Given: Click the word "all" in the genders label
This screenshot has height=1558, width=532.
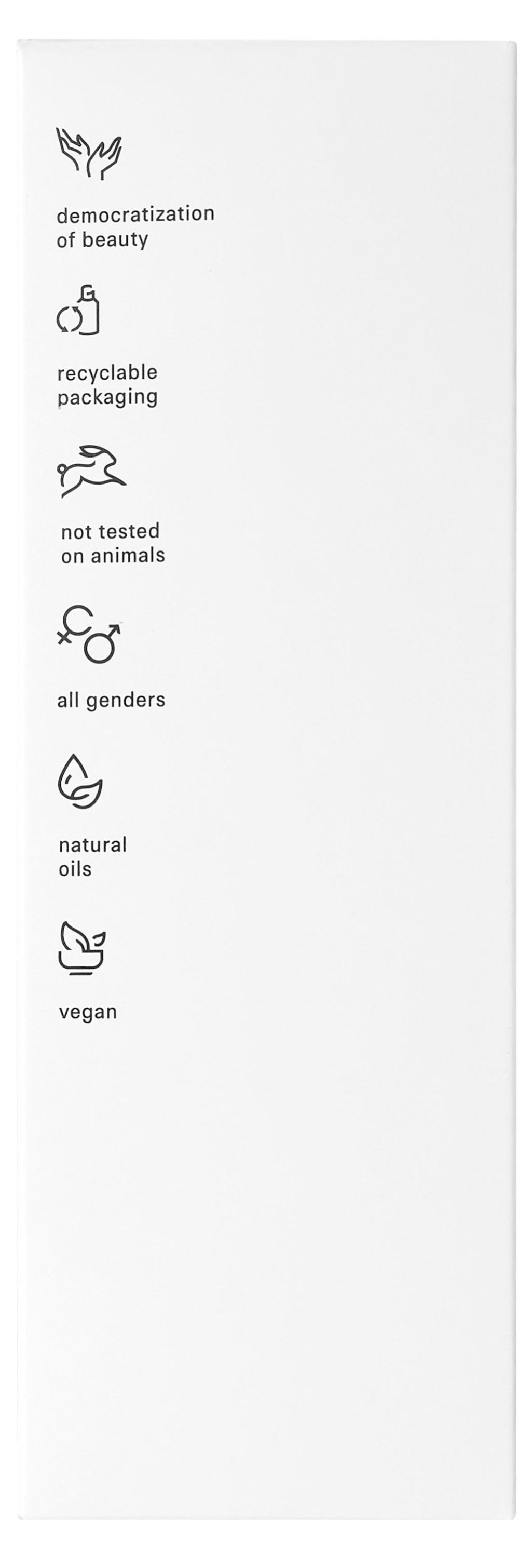Looking at the screenshot, I should (x=67, y=700).
